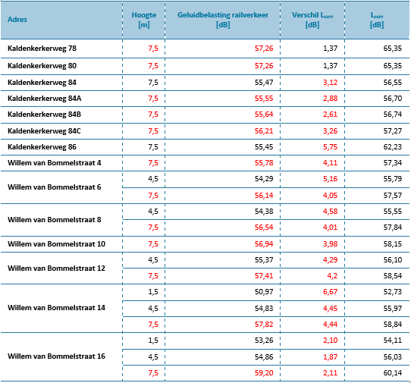The image size is (411, 383).
Task: Select the Lcum value 58,54
Action: [393, 276]
